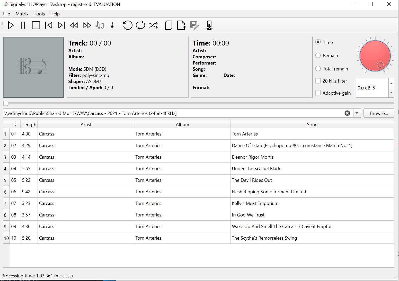
Task: Toggle repeat-all loop icon
Action: (x=140, y=25)
